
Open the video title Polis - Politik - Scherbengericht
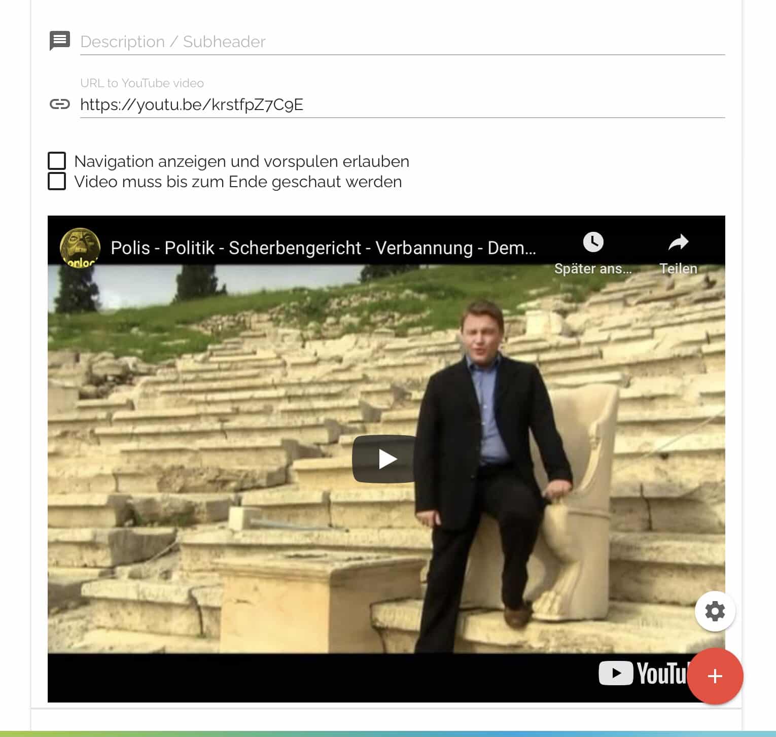(323, 248)
